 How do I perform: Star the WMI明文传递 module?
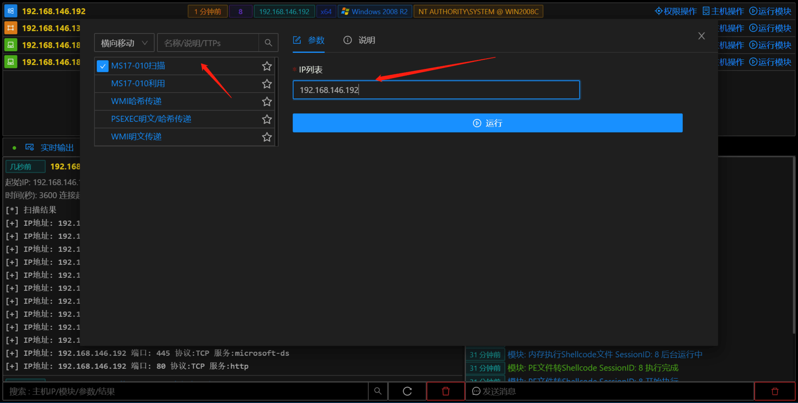click(x=267, y=137)
